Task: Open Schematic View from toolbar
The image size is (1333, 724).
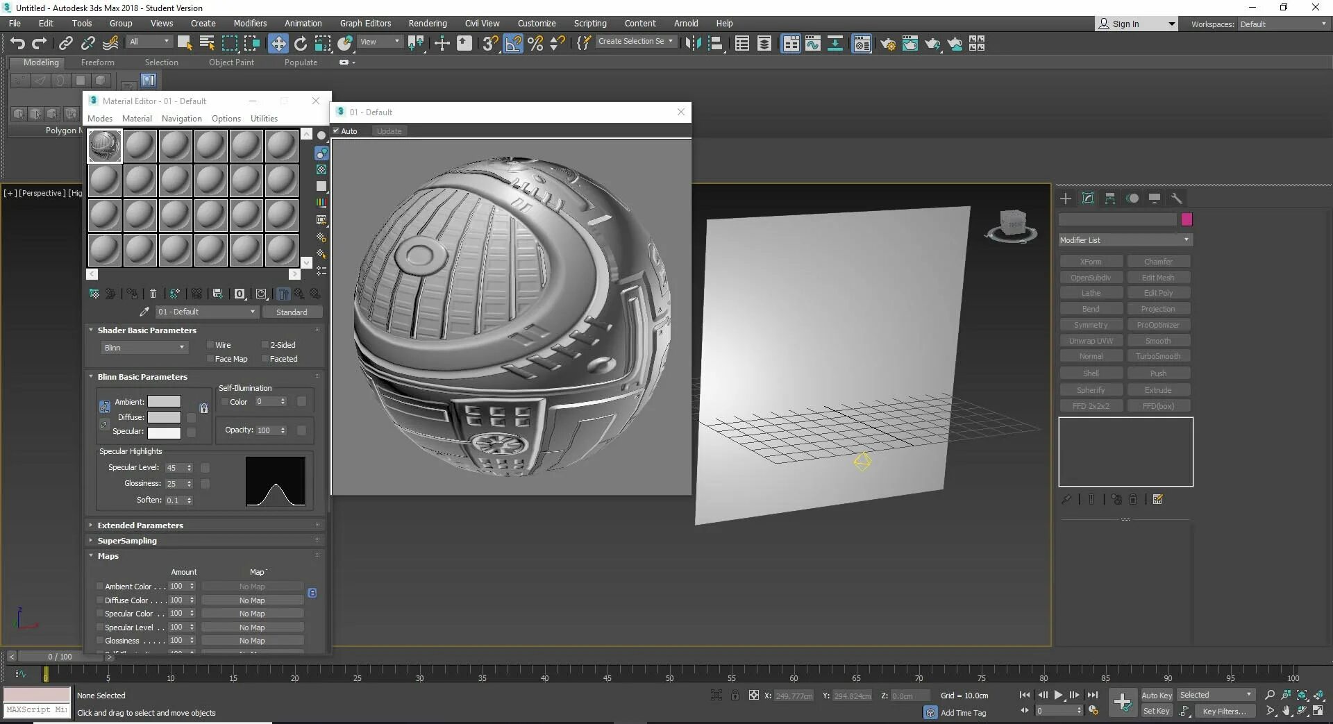Action: [x=835, y=44]
